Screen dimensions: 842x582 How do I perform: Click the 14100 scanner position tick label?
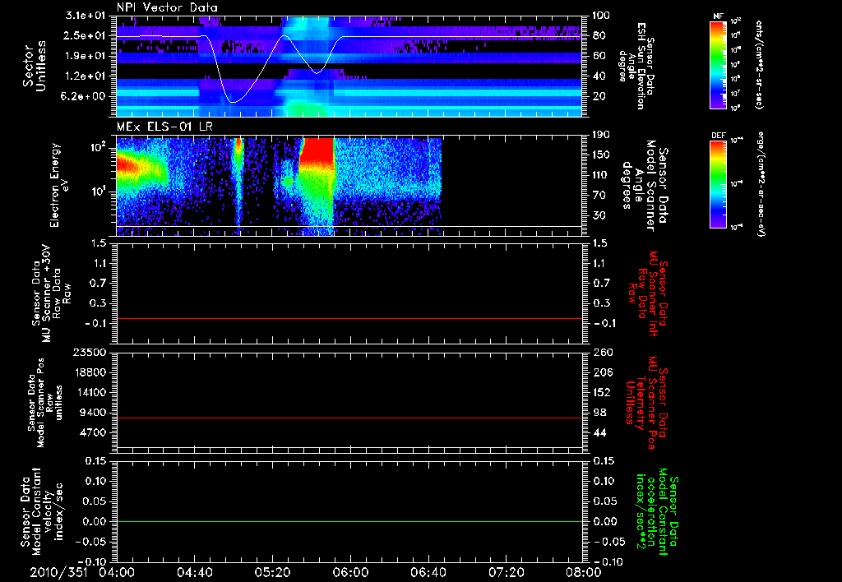90,393
